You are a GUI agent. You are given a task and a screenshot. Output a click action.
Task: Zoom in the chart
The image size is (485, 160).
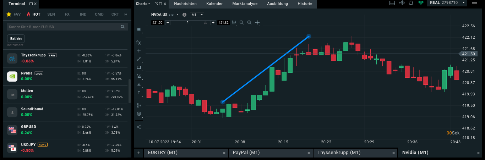tap(249, 22)
